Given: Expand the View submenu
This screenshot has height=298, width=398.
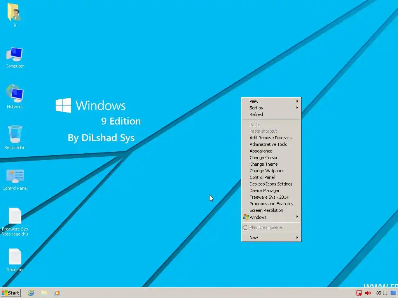Looking at the screenshot, I should click(x=271, y=101).
